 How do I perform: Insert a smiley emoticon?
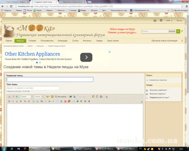(x=52, y=96)
